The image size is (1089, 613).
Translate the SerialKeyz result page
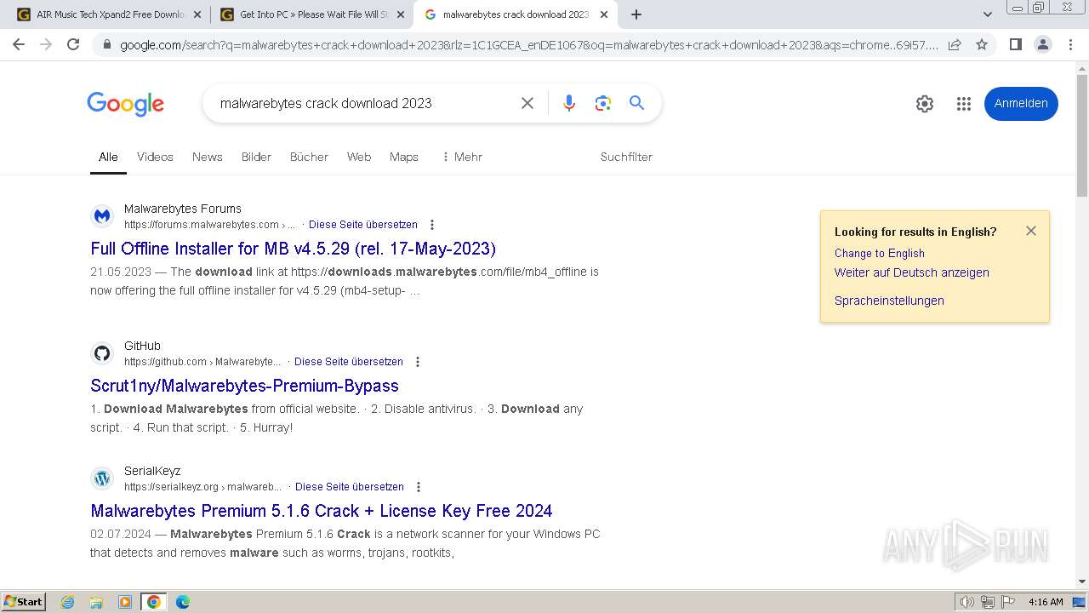tap(350, 487)
